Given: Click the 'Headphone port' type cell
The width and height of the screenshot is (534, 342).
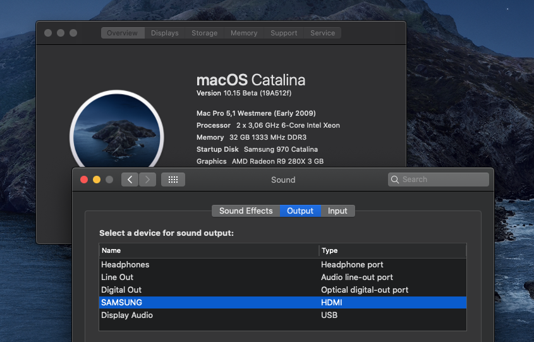Looking at the screenshot, I should pos(352,265).
